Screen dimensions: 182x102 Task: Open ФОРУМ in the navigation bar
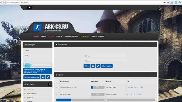[44, 36]
